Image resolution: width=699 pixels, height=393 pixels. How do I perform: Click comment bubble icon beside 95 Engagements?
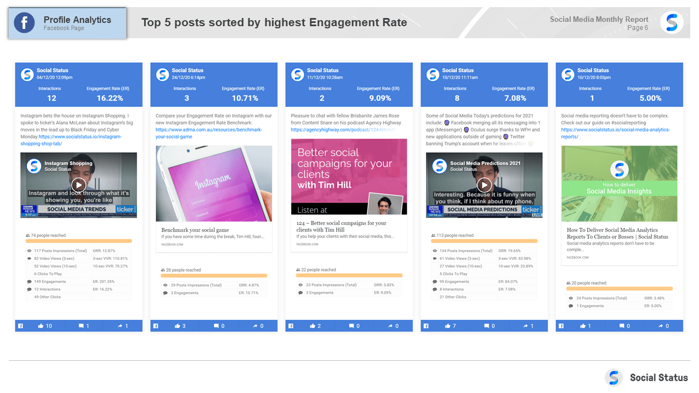click(x=435, y=282)
